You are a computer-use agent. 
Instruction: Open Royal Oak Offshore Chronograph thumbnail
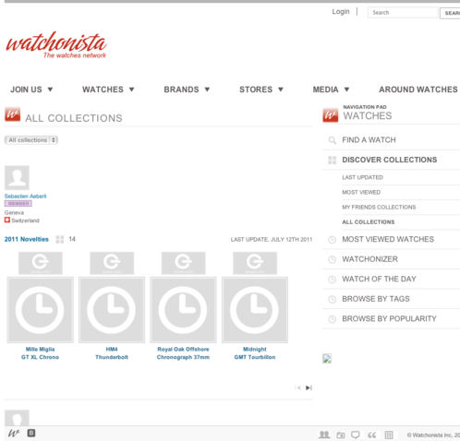(183, 310)
